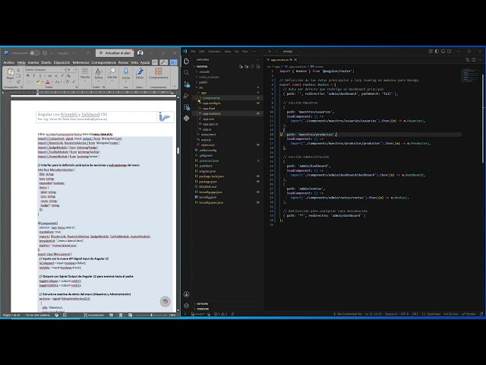Open app.config.ts file in Explorer
The image size is (486, 365).
211,103
